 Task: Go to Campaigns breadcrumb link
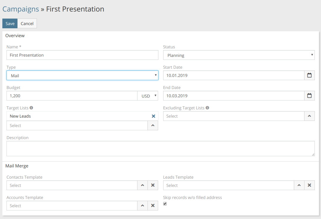coord(21,9)
